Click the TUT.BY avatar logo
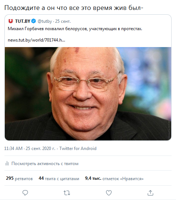This screenshot has width=176, height=200. coord(10,21)
